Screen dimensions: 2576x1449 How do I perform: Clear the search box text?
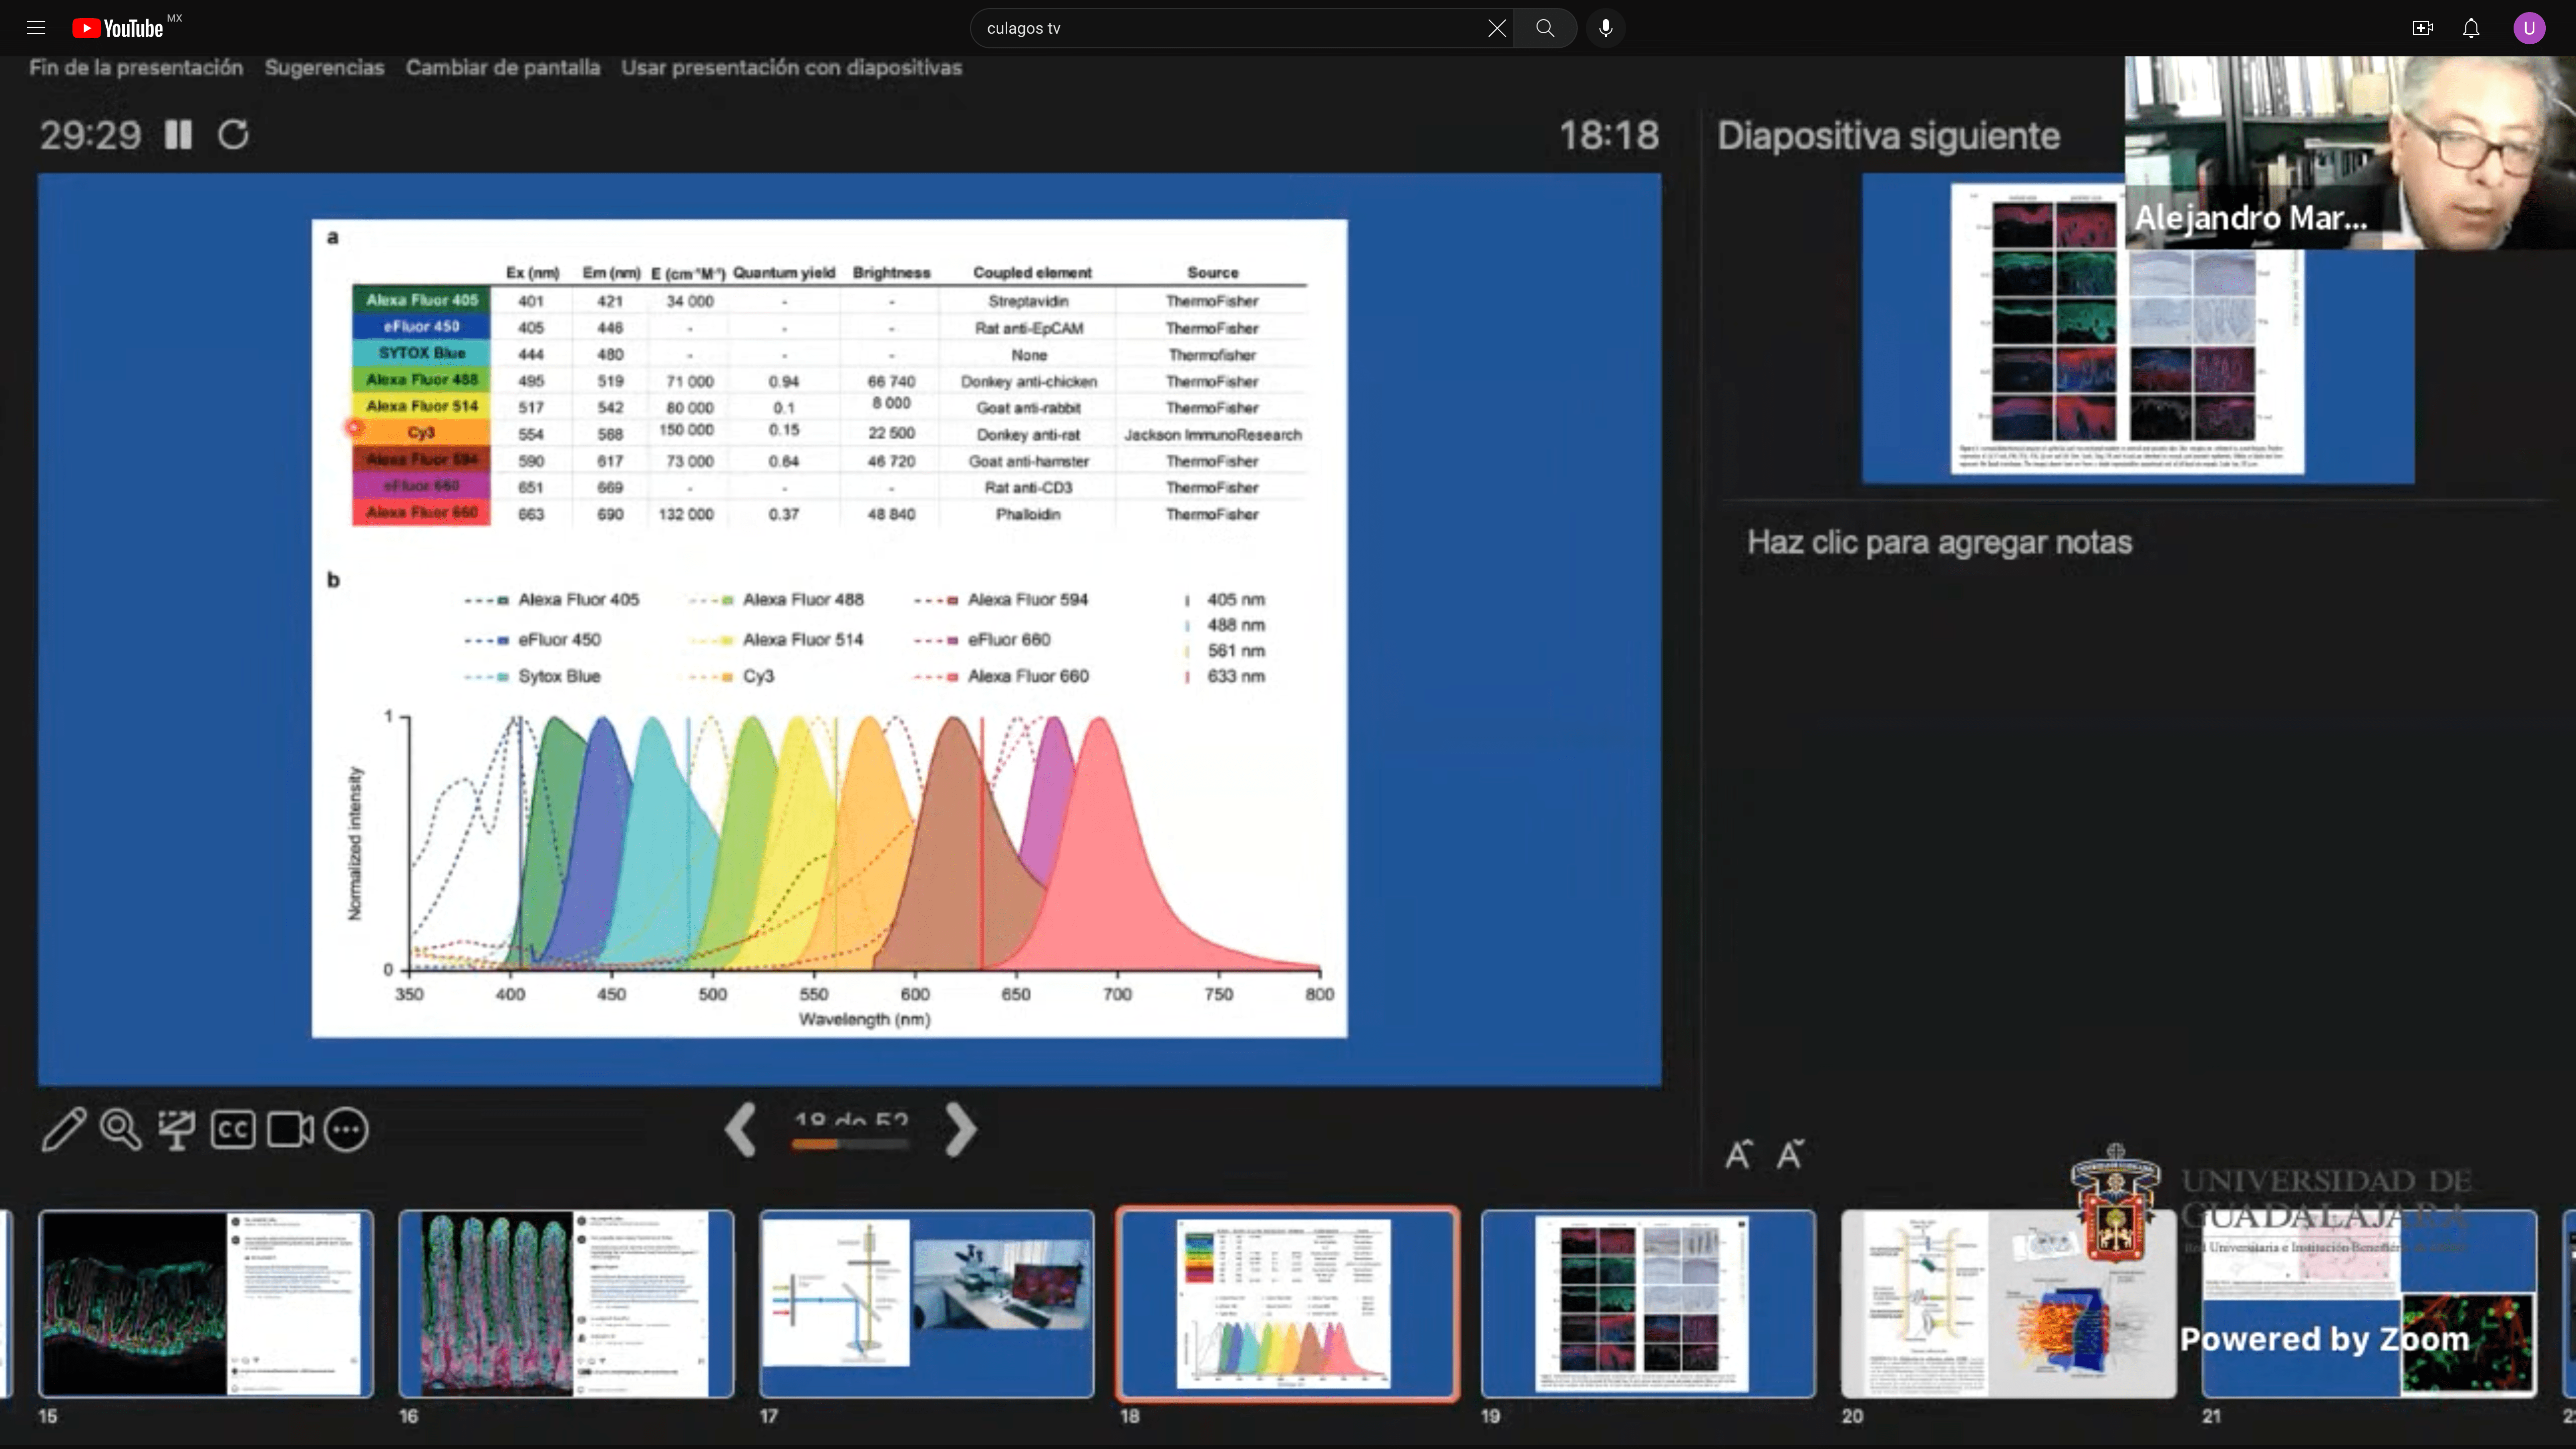pyautogui.click(x=1496, y=28)
